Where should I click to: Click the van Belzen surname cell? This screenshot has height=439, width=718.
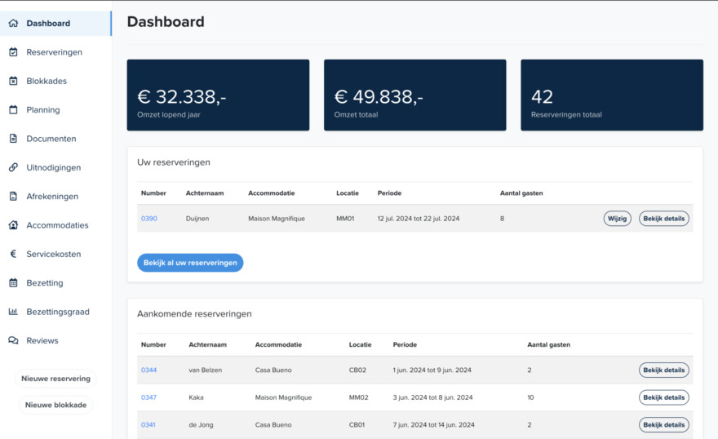[205, 370]
